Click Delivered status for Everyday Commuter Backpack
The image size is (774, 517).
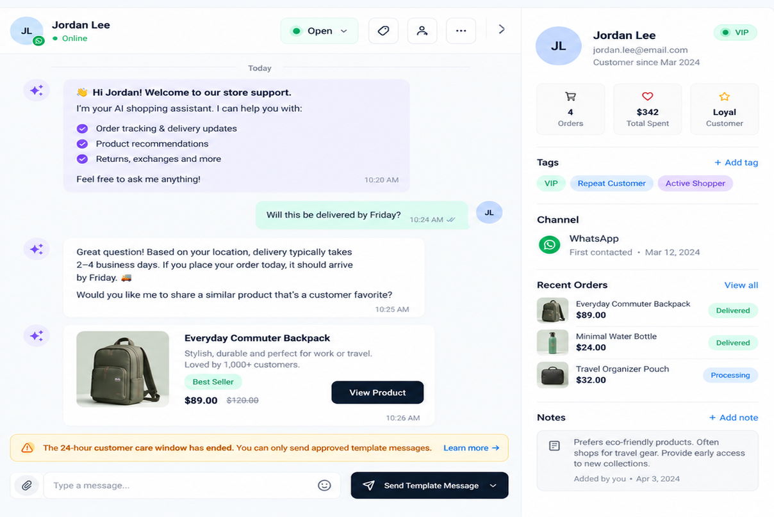pos(733,310)
